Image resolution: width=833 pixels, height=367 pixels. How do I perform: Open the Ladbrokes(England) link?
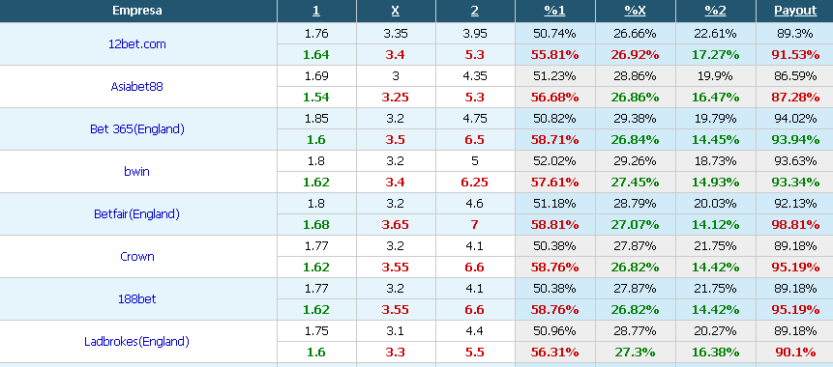pos(137,342)
